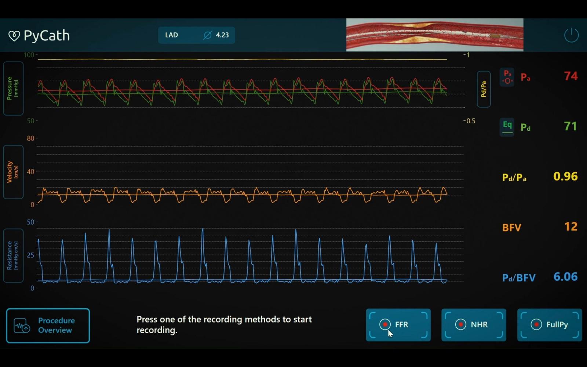Image resolution: width=587 pixels, height=367 pixels.
Task: Click the Pd value 71
Action: [571, 126]
